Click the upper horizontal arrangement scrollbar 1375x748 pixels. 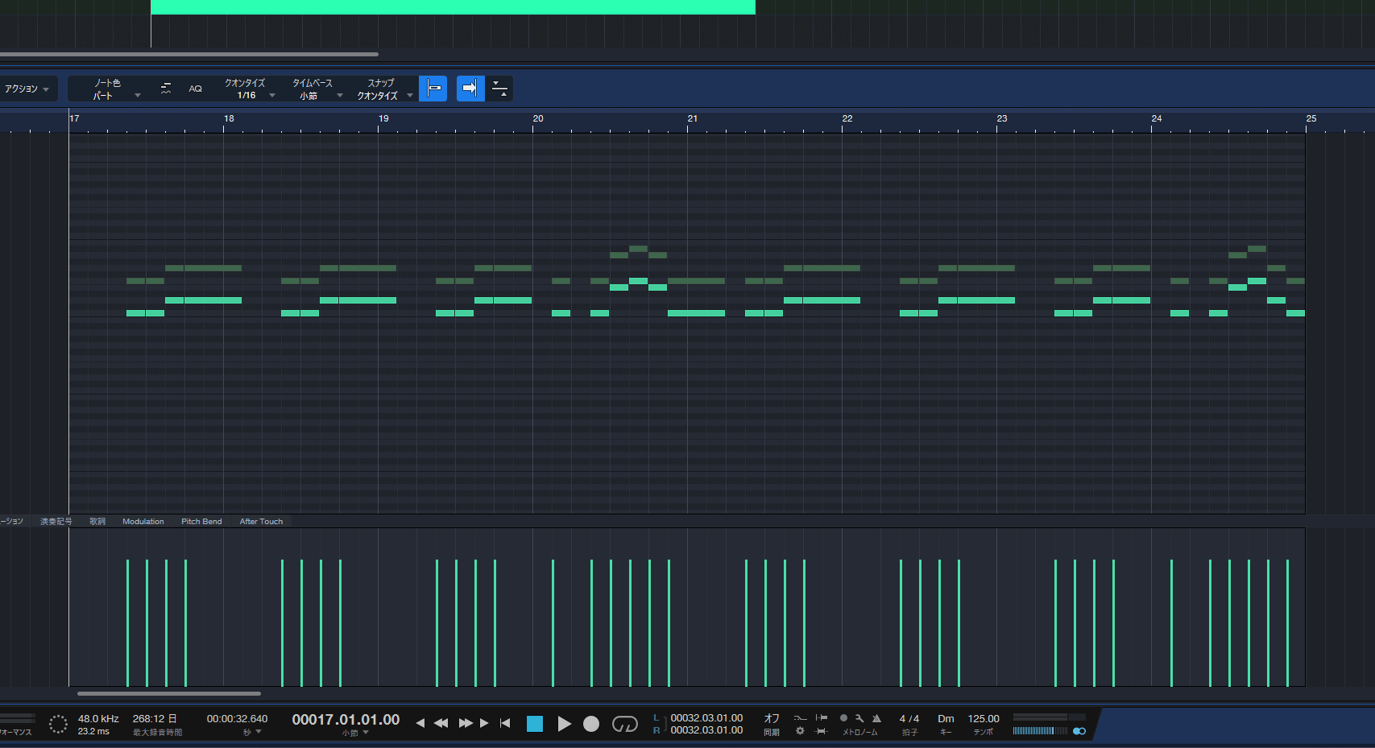pyautogui.click(x=189, y=55)
